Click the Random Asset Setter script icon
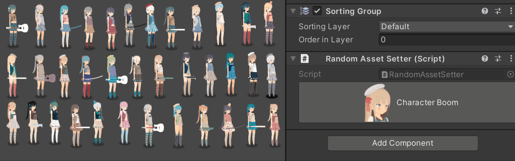Viewport: 515px width, 161px height. 305,59
